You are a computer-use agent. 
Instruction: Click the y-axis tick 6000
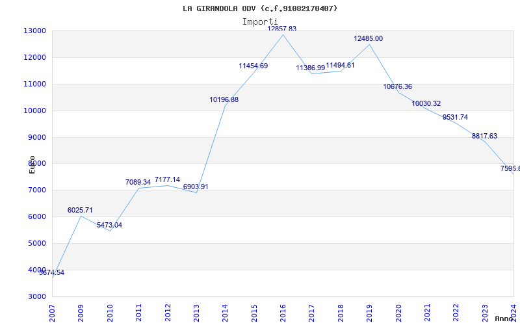(x=36, y=217)
